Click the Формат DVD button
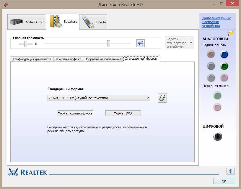The height and width of the screenshot is (189, 241). coord(123,113)
